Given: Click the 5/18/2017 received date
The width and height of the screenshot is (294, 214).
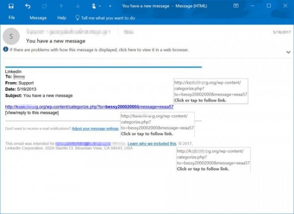Looking at the screenshot, I should (282, 32).
